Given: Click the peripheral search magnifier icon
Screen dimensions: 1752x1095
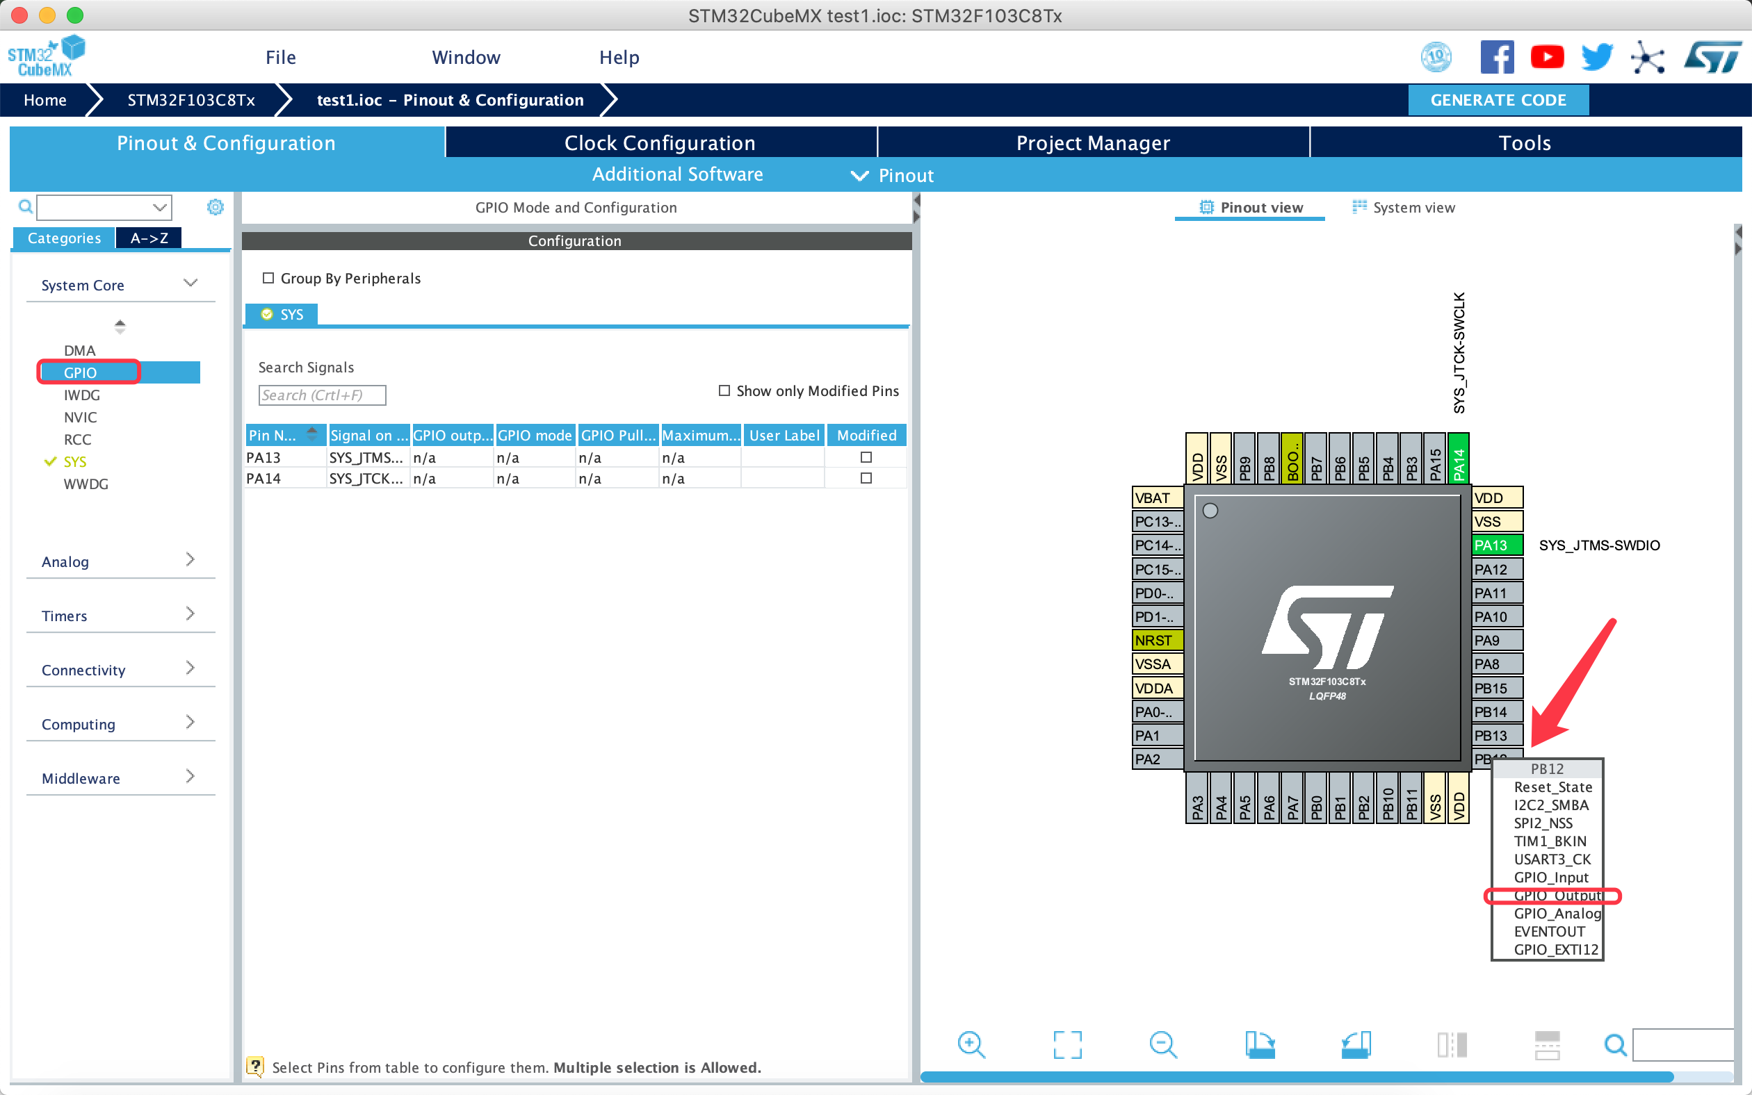Looking at the screenshot, I should [x=25, y=207].
